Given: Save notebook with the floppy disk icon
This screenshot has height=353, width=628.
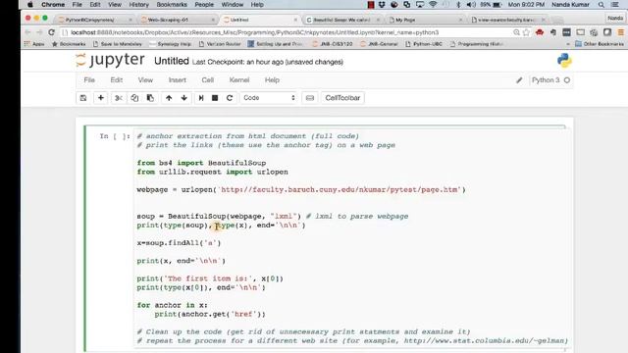Looking at the screenshot, I should click(x=83, y=98).
